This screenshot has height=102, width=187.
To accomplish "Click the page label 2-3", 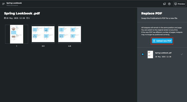I will point(43,46).
